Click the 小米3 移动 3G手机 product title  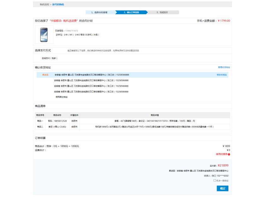point(77,35)
